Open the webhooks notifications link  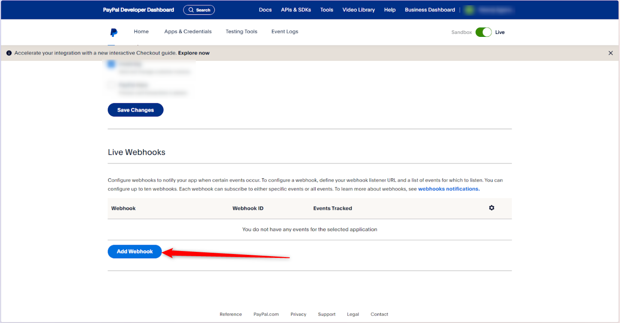(449, 189)
